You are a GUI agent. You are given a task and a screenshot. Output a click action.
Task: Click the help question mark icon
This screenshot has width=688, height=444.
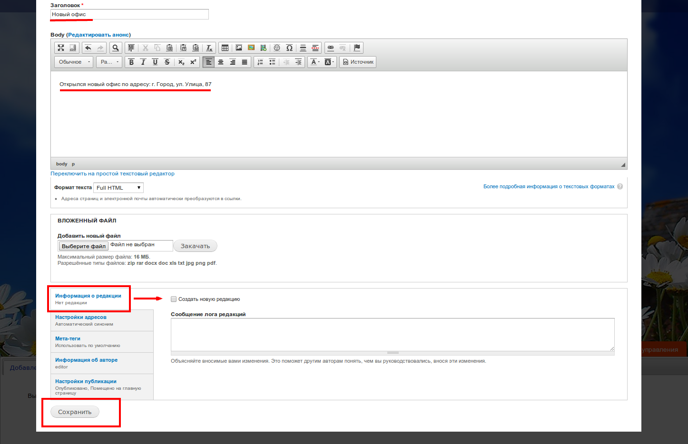pyautogui.click(x=620, y=186)
